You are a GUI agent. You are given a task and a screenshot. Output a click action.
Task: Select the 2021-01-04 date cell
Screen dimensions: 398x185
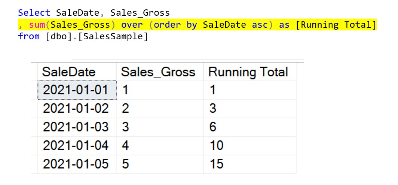76,145
